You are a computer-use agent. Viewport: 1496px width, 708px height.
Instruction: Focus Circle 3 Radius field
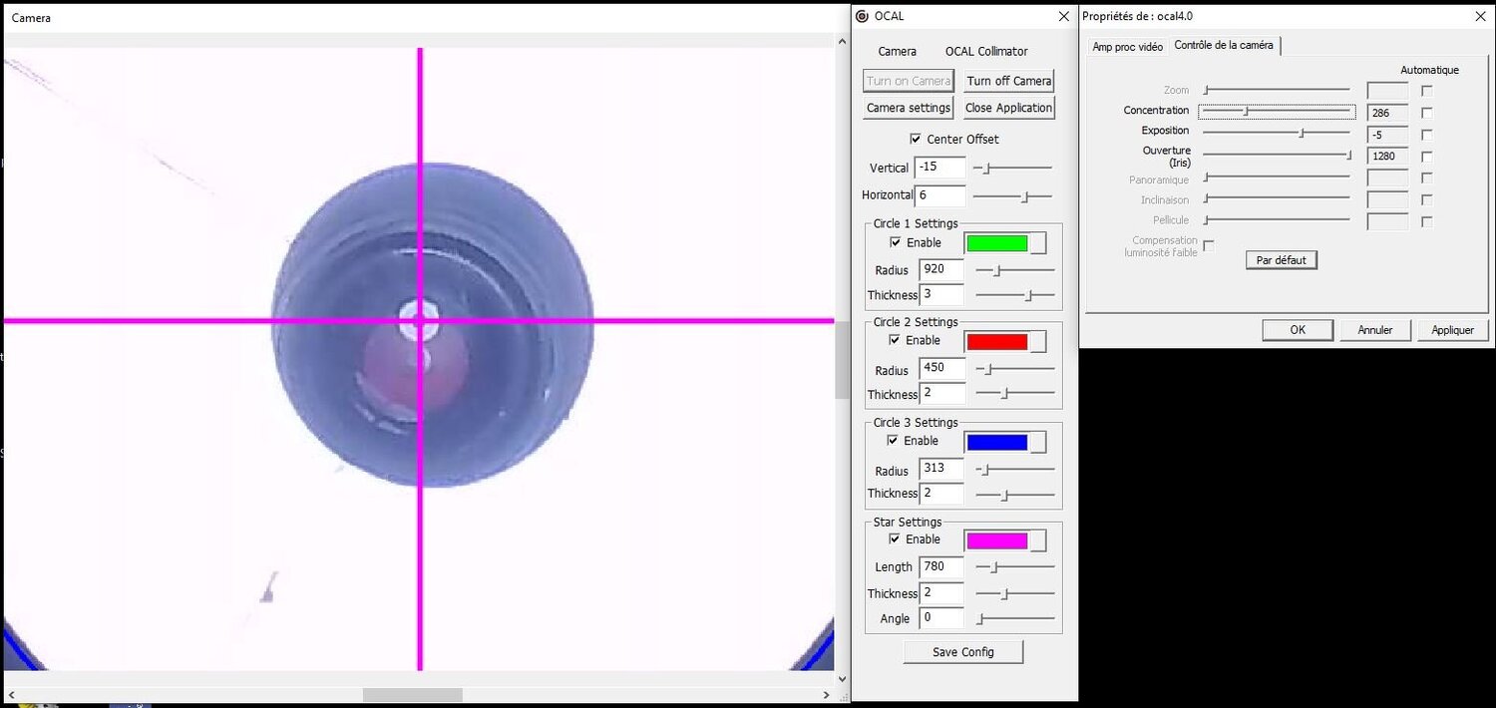pyautogui.click(x=941, y=469)
